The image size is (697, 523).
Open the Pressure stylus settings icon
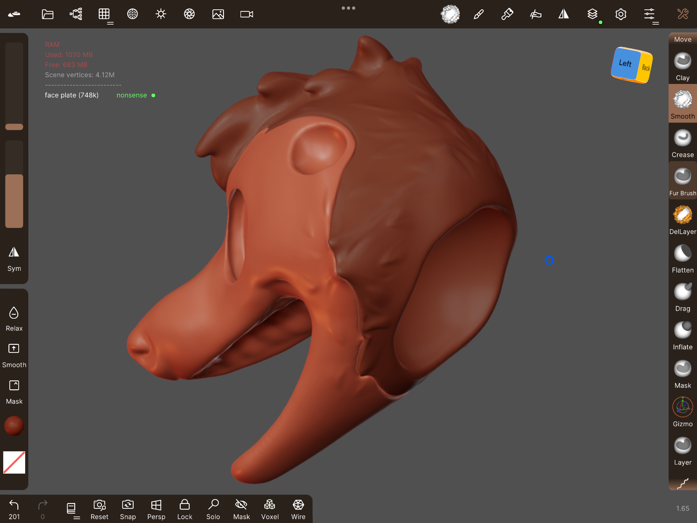(535, 14)
